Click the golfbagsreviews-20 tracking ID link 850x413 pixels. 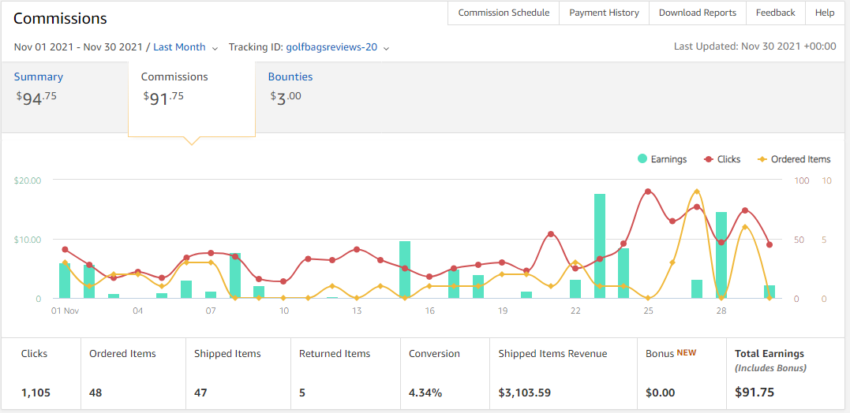click(x=331, y=47)
